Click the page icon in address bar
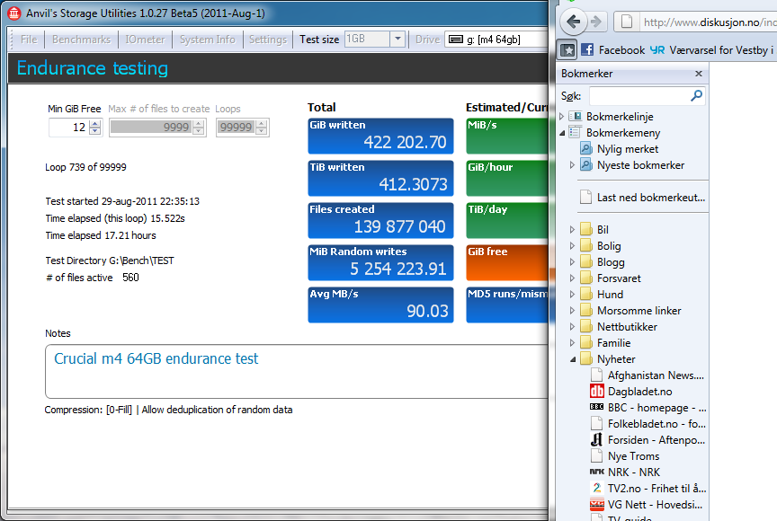This screenshot has height=521, width=777. tap(627, 22)
